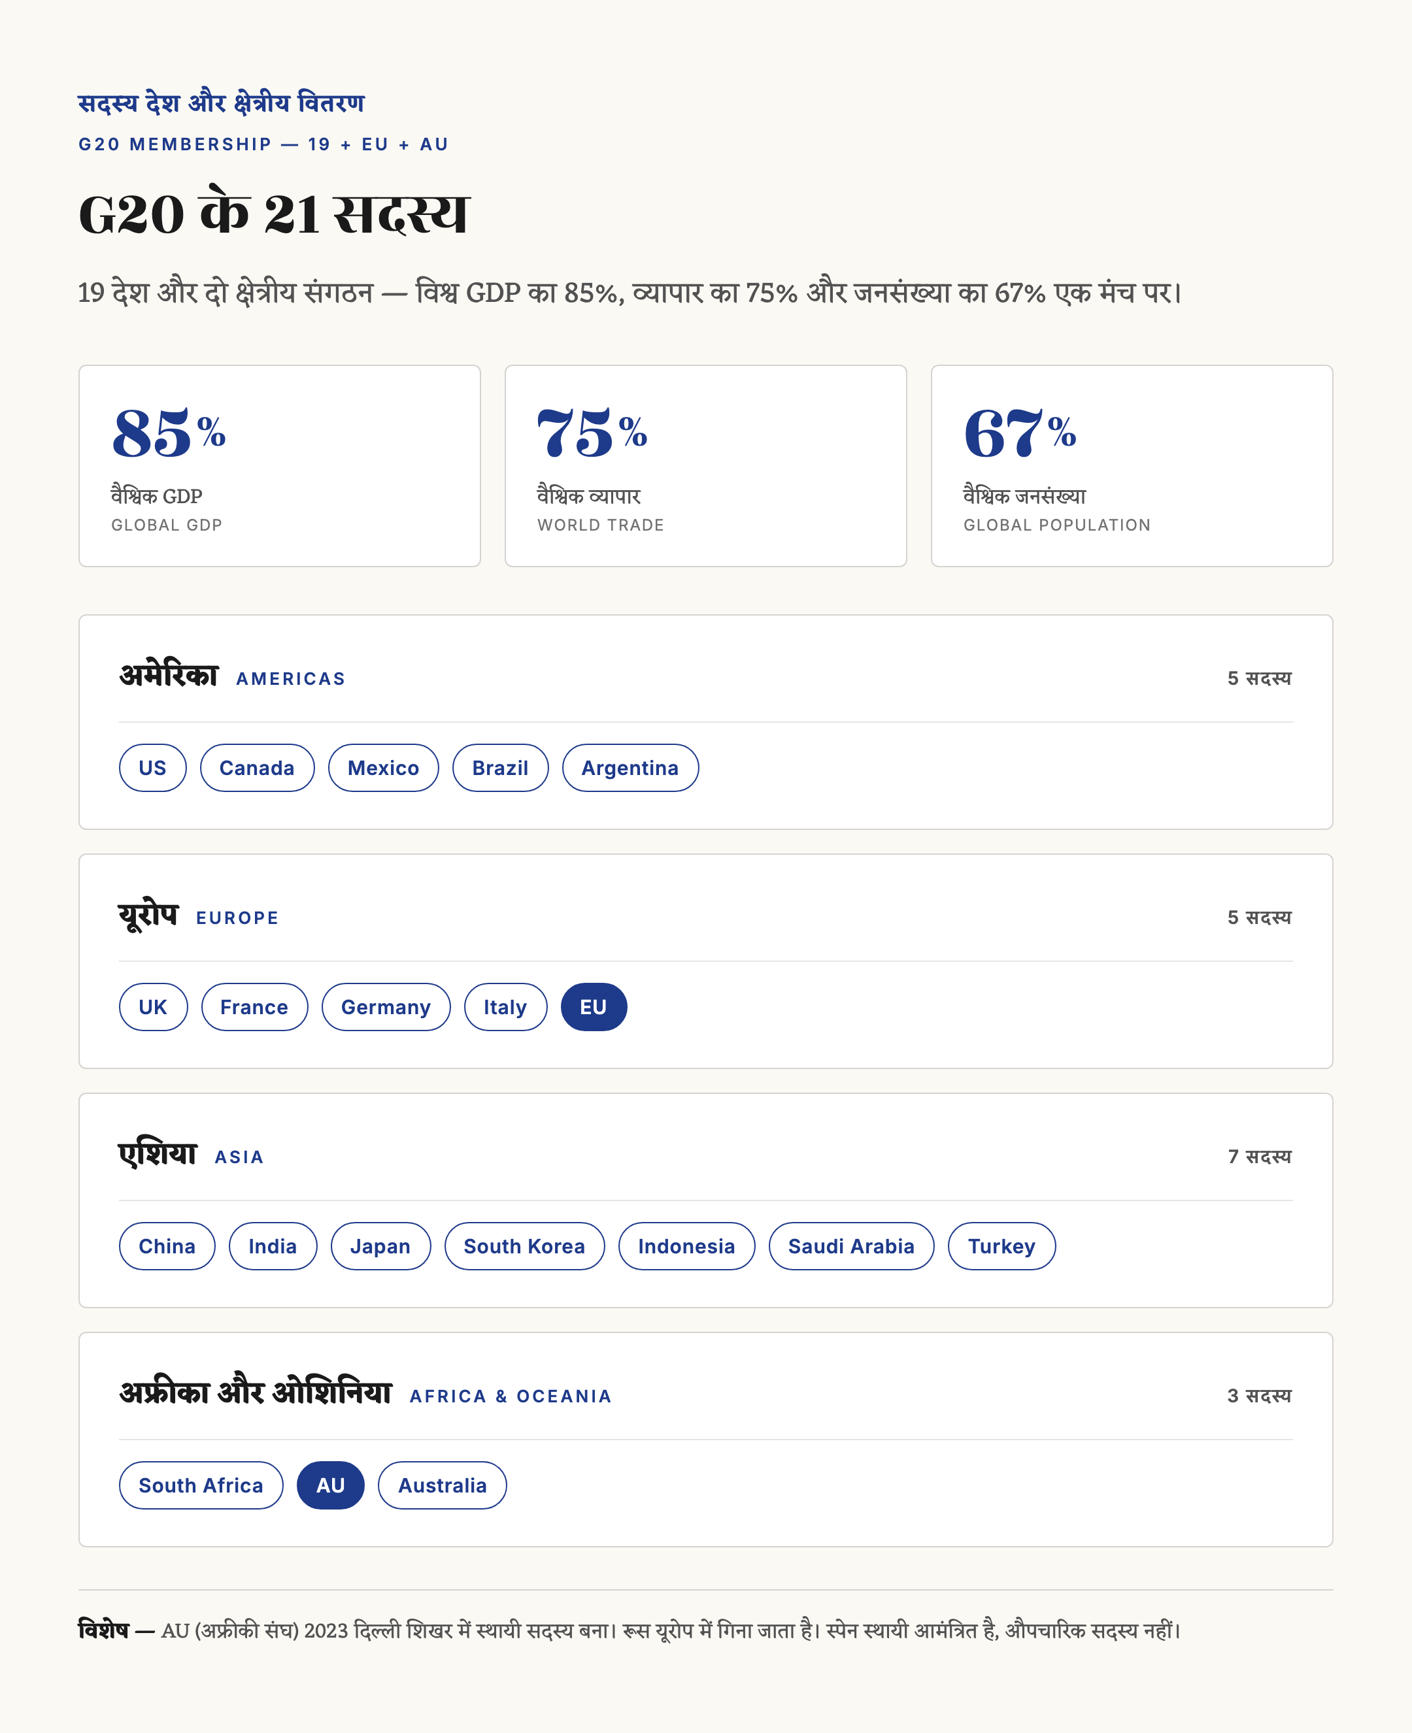Choose the Germany chip

(x=386, y=1006)
